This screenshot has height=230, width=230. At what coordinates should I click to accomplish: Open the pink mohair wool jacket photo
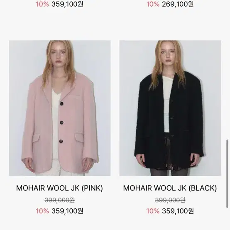click(x=60, y=108)
